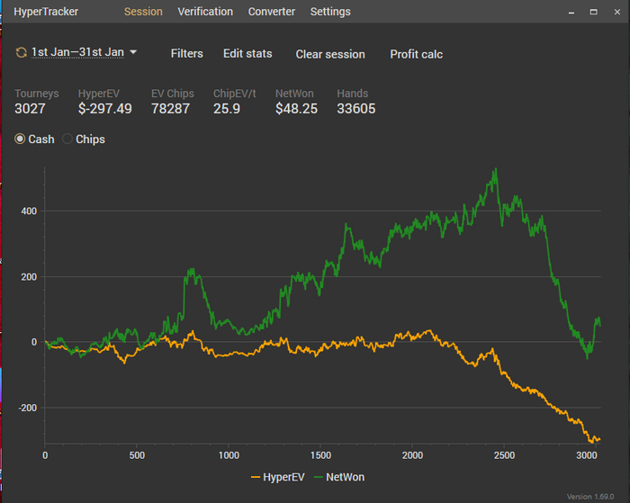Click the HyperTracker app title

pyautogui.click(x=46, y=12)
